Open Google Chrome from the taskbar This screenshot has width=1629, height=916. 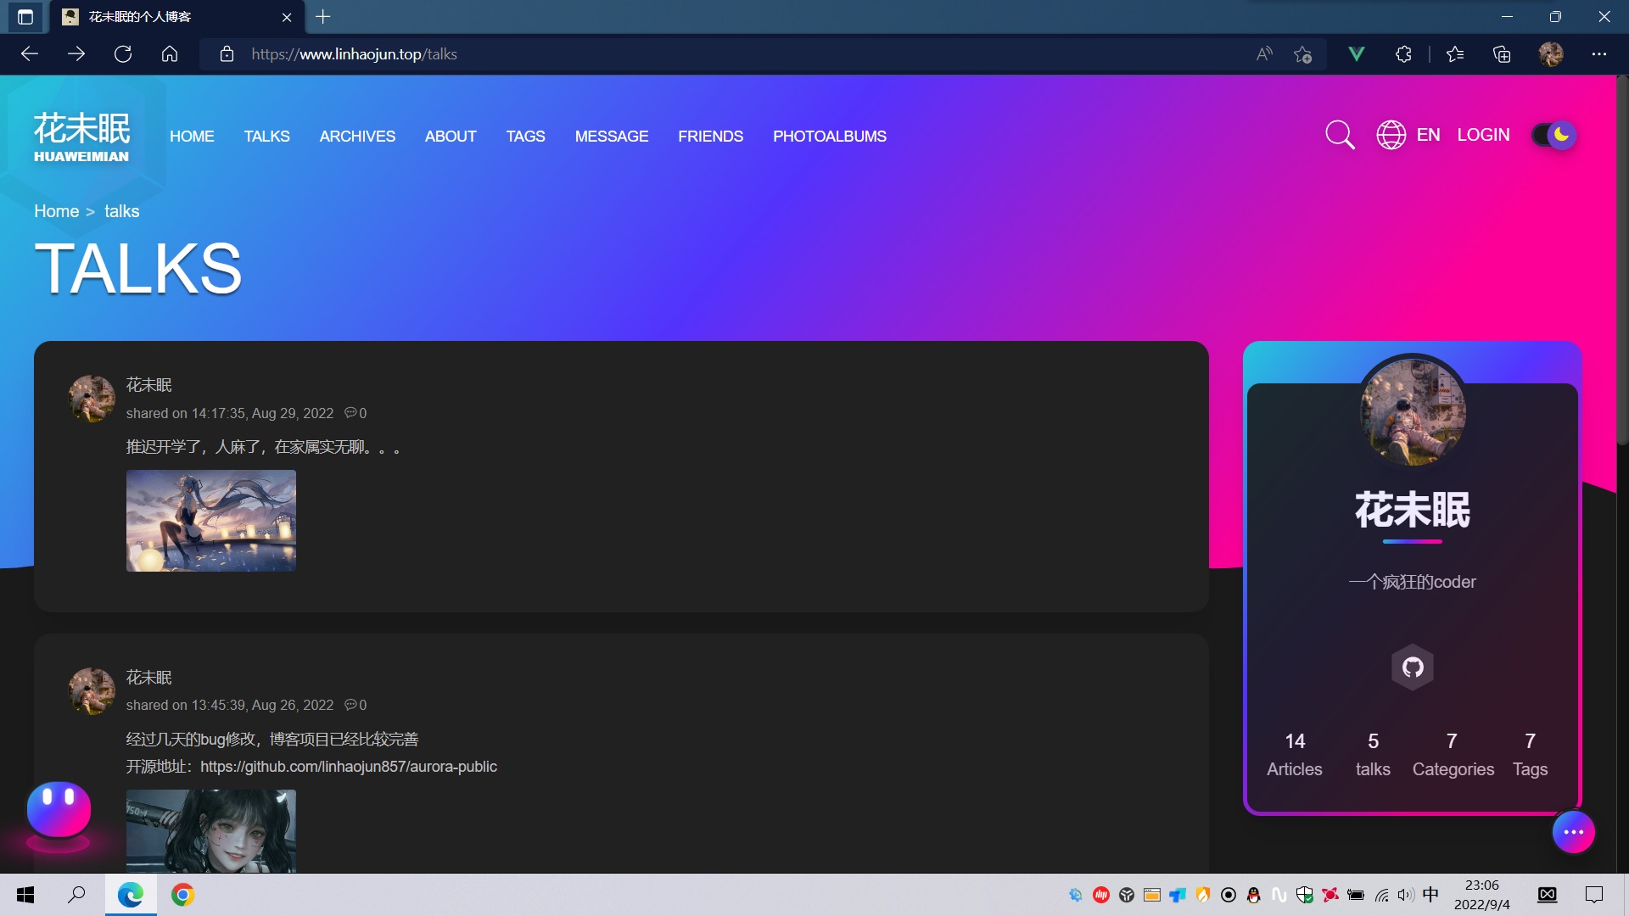click(182, 895)
